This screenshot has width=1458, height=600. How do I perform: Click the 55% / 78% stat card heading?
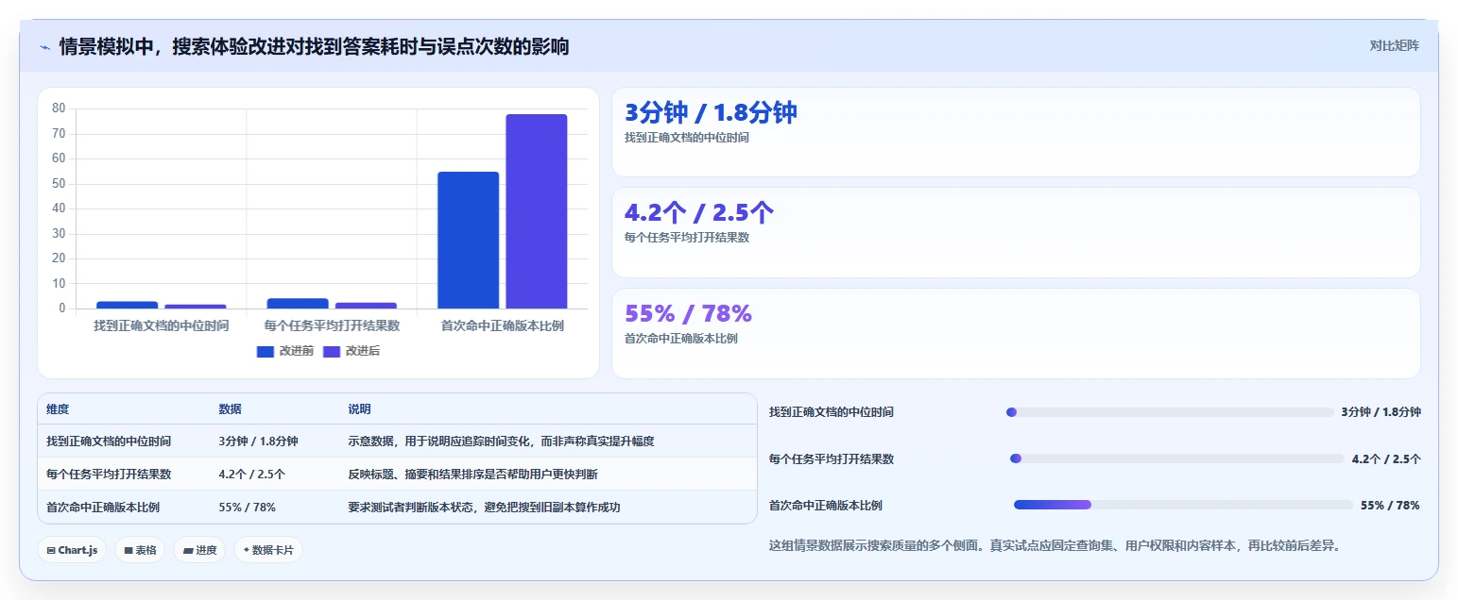tap(688, 313)
